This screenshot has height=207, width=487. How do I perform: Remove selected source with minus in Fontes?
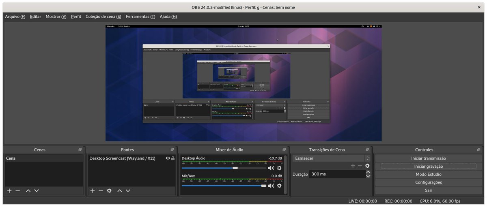[x=101, y=190]
